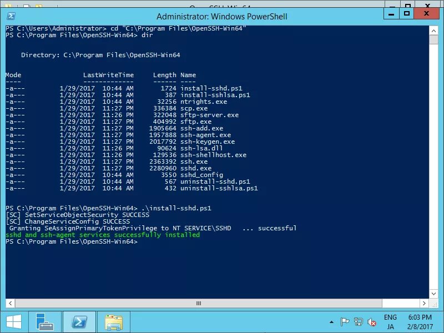The image size is (444, 333).
Task: Click the Name column header
Action: (188, 75)
